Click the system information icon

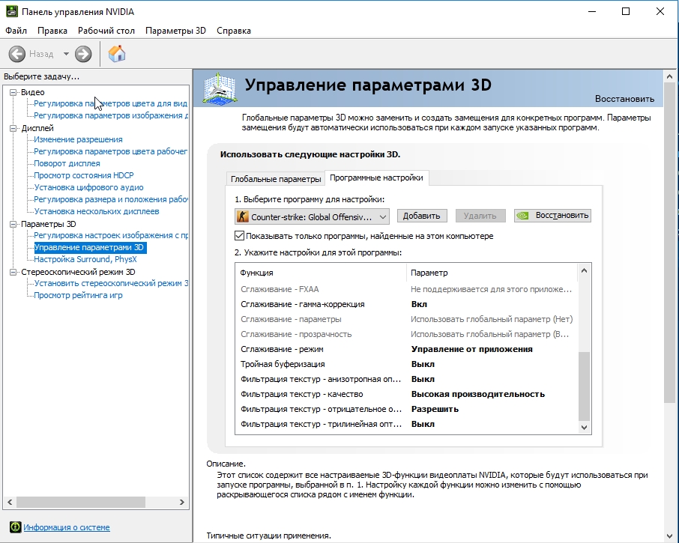click(x=15, y=527)
